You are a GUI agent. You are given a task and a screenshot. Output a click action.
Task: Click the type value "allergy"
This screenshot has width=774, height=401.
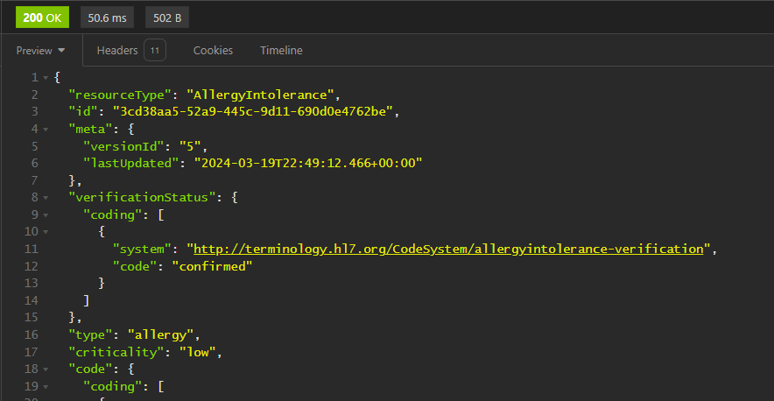coord(161,334)
